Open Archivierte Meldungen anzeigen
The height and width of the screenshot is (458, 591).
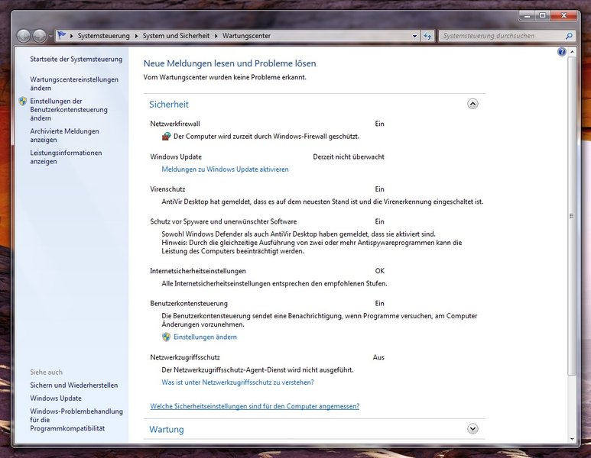(x=64, y=135)
